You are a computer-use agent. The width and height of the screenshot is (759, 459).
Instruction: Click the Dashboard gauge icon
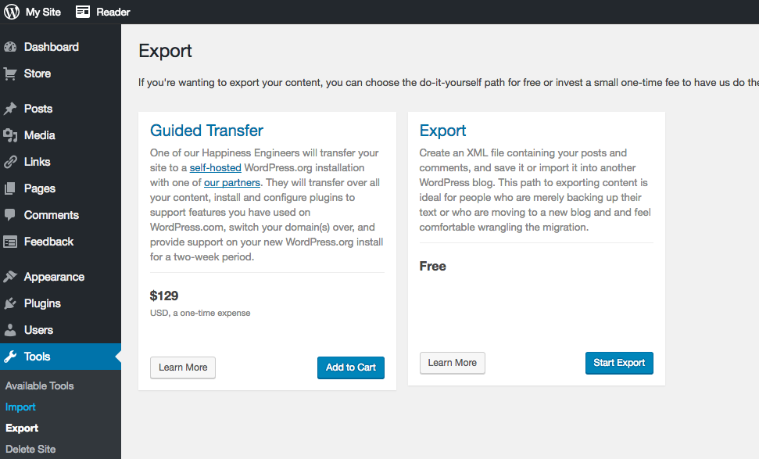point(10,47)
